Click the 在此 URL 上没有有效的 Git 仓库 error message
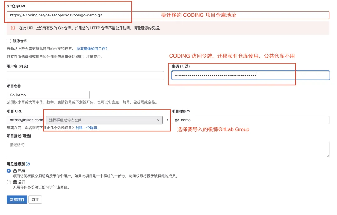The height and width of the screenshot is (215, 337). coord(90,28)
